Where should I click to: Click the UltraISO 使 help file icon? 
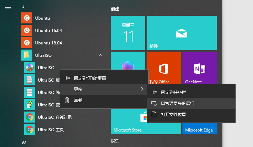[x=30, y=105]
